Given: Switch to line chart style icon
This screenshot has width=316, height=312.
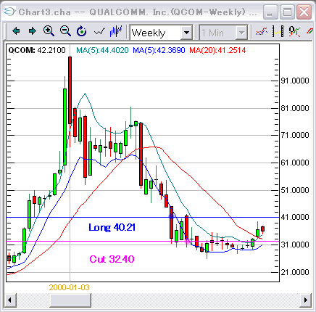Looking at the screenshot, I should 99,31.
